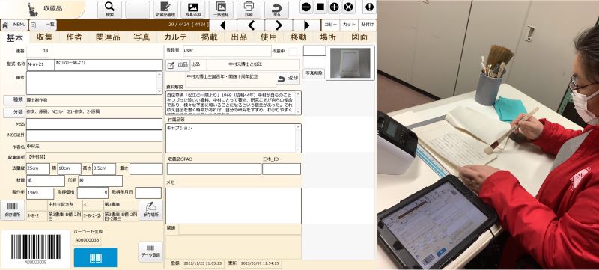This screenshot has height=270, width=599.
Task: Click the 戻る back arrow icon
Action: tap(276, 9)
